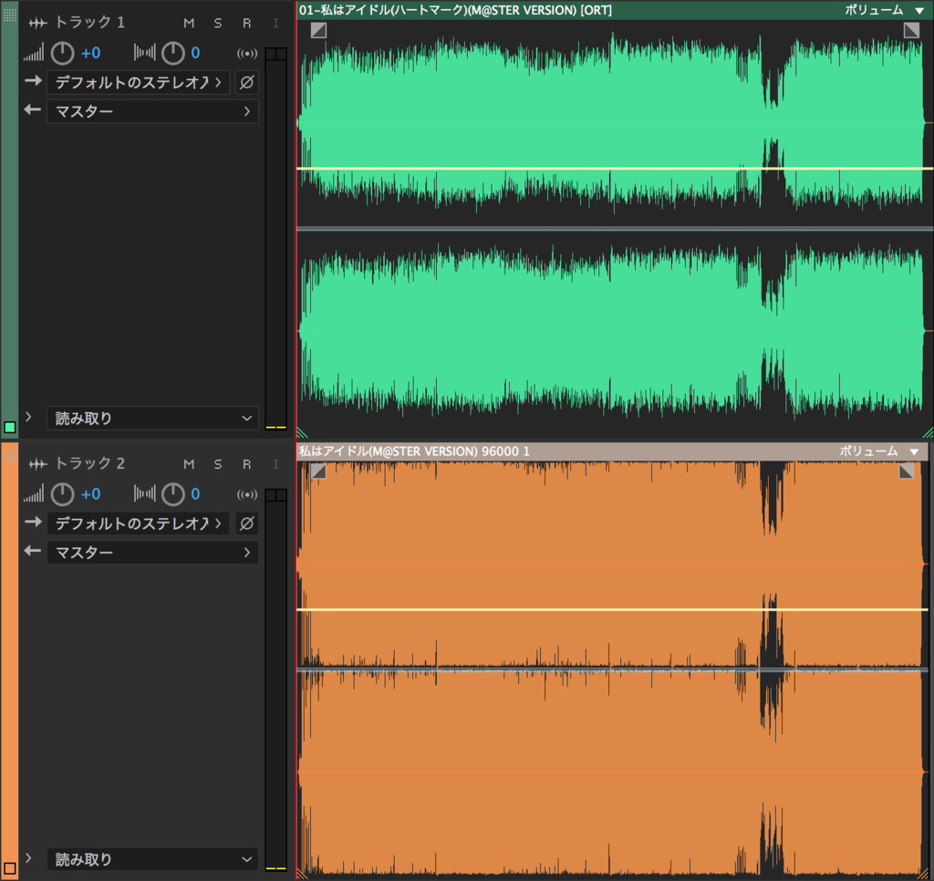
Task: Expand Track 1 automation lanes chevron
Action: coord(28,417)
